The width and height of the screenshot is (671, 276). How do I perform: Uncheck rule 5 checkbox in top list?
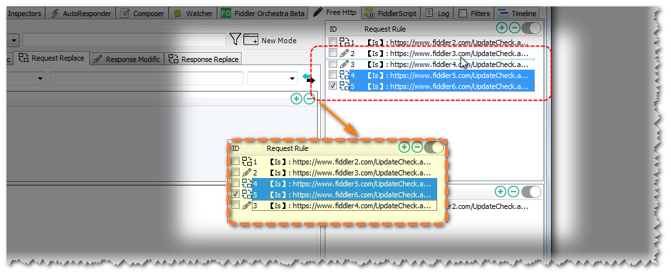tap(333, 86)
